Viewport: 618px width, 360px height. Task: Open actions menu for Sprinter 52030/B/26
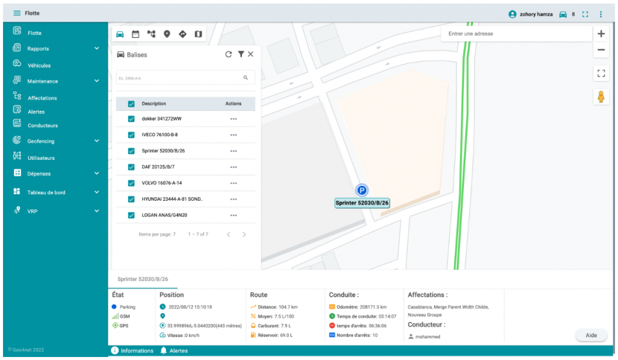click(x=234, y=151)
